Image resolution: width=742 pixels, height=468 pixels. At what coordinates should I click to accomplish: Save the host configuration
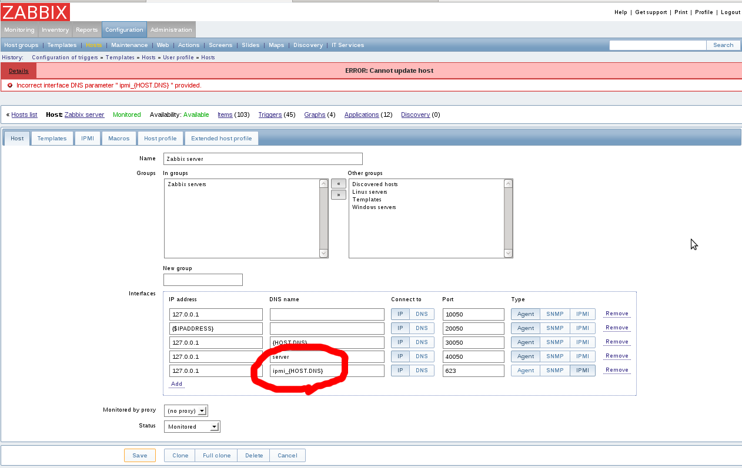140,456
